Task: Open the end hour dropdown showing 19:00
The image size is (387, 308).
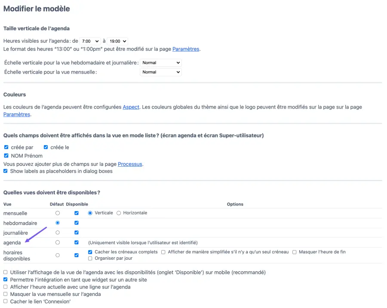Action: (117, 41)
